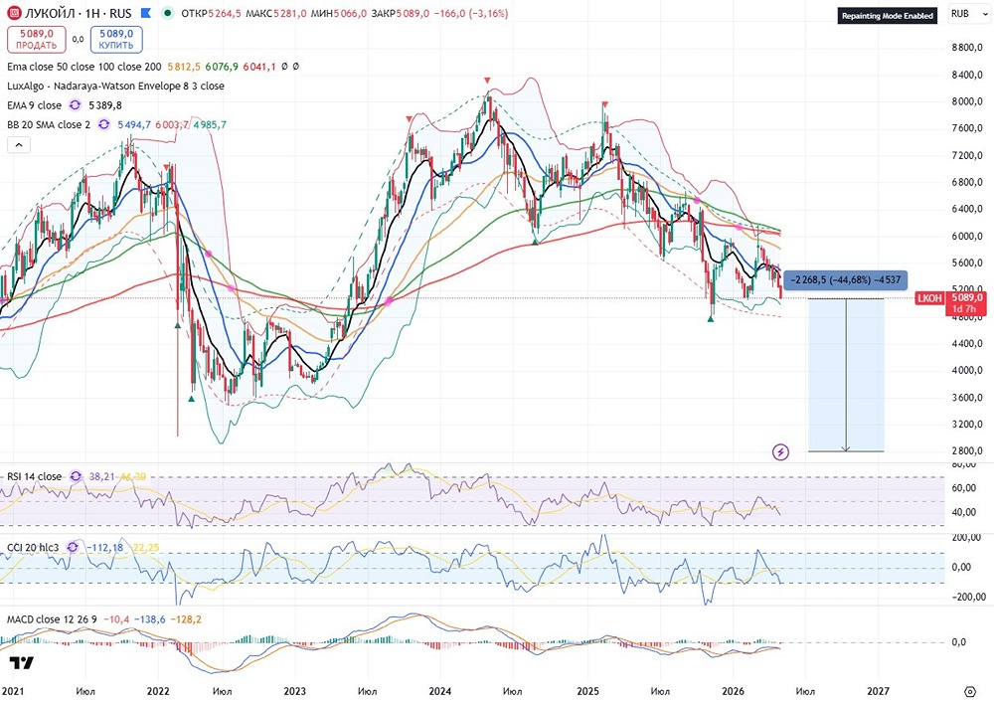Click the 2027 label on time axis

click(878, 691)
